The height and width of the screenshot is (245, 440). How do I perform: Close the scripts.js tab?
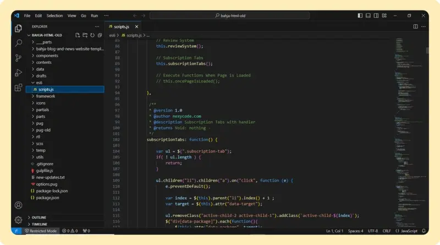(x=136, y=26)
